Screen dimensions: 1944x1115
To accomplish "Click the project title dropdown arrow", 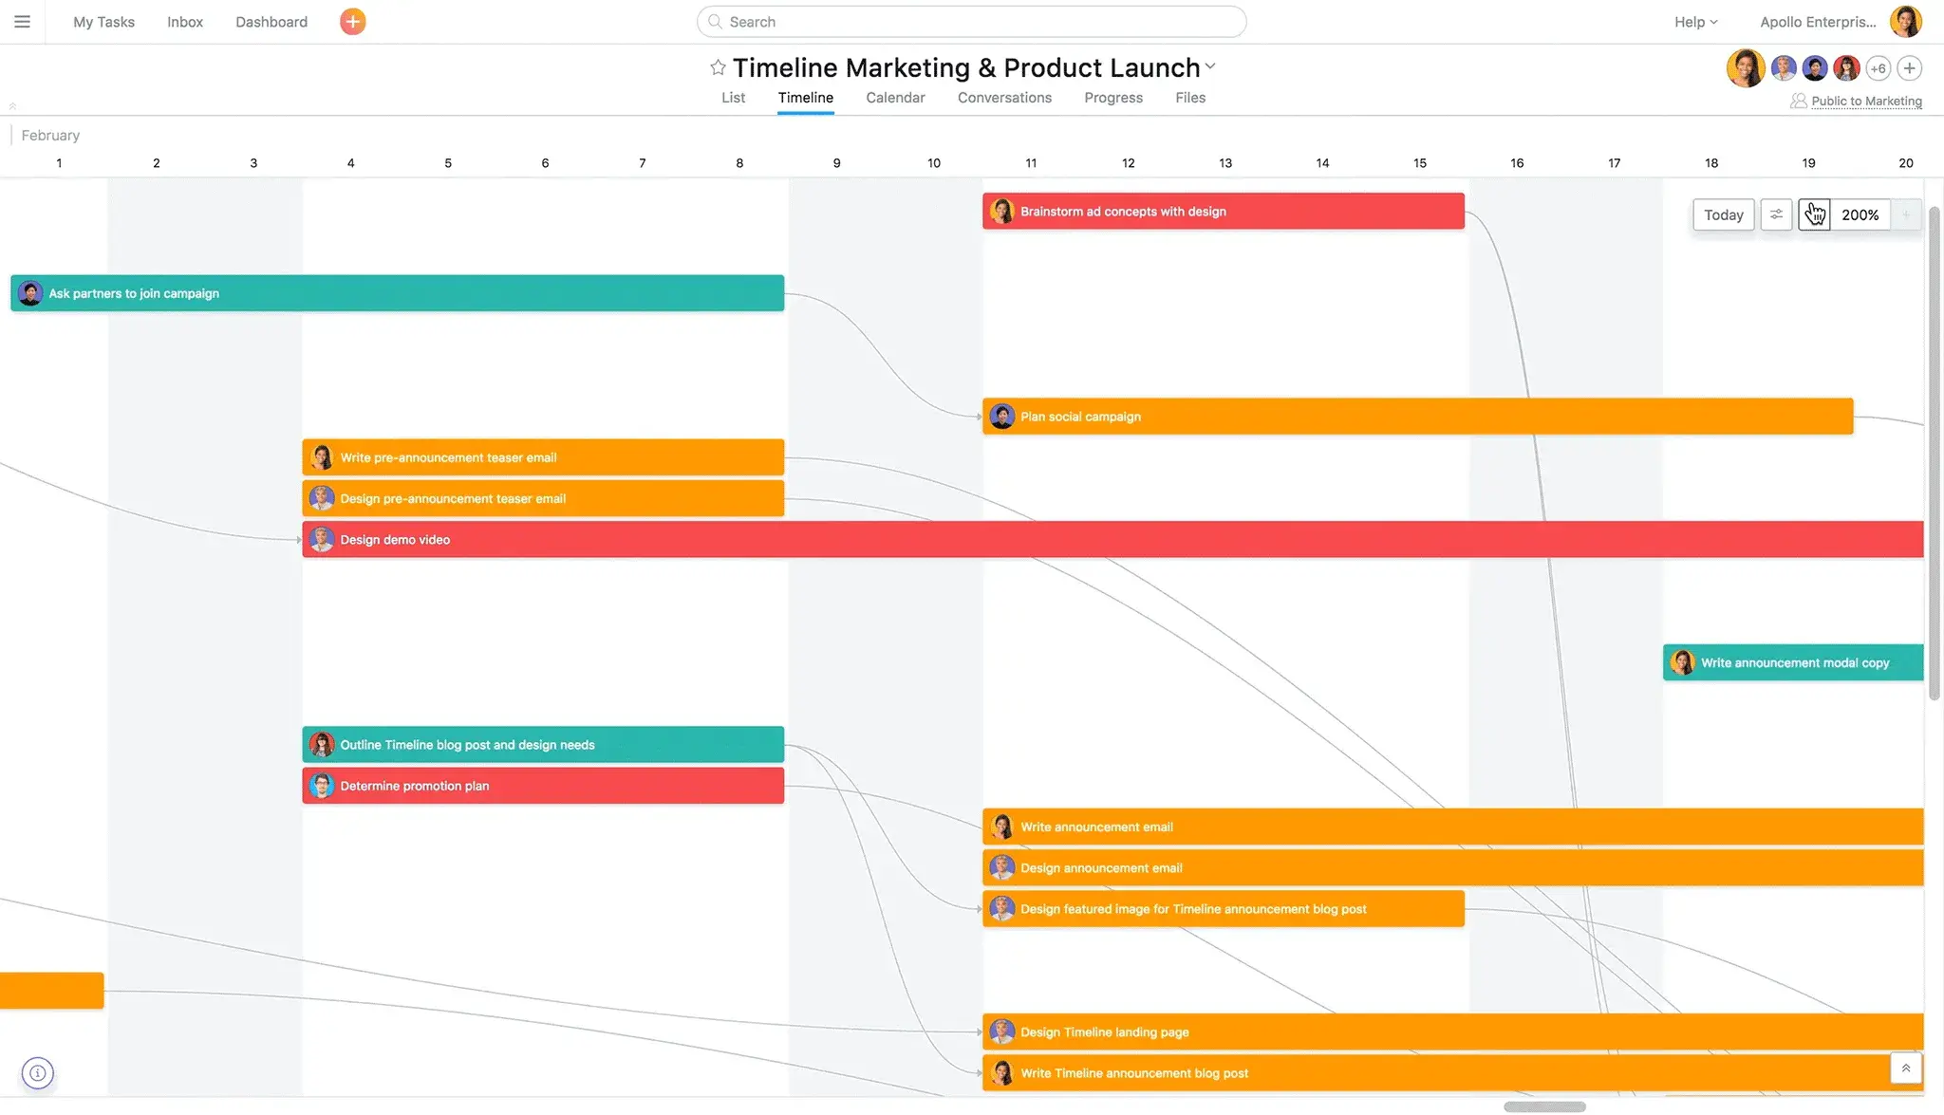I will click(1211, 69).
